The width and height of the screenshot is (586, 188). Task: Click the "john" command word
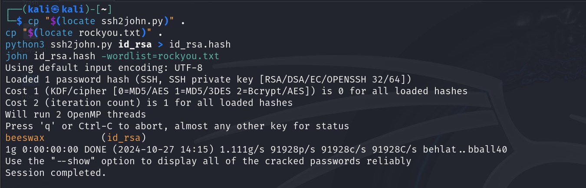click(x=16, y=56)
